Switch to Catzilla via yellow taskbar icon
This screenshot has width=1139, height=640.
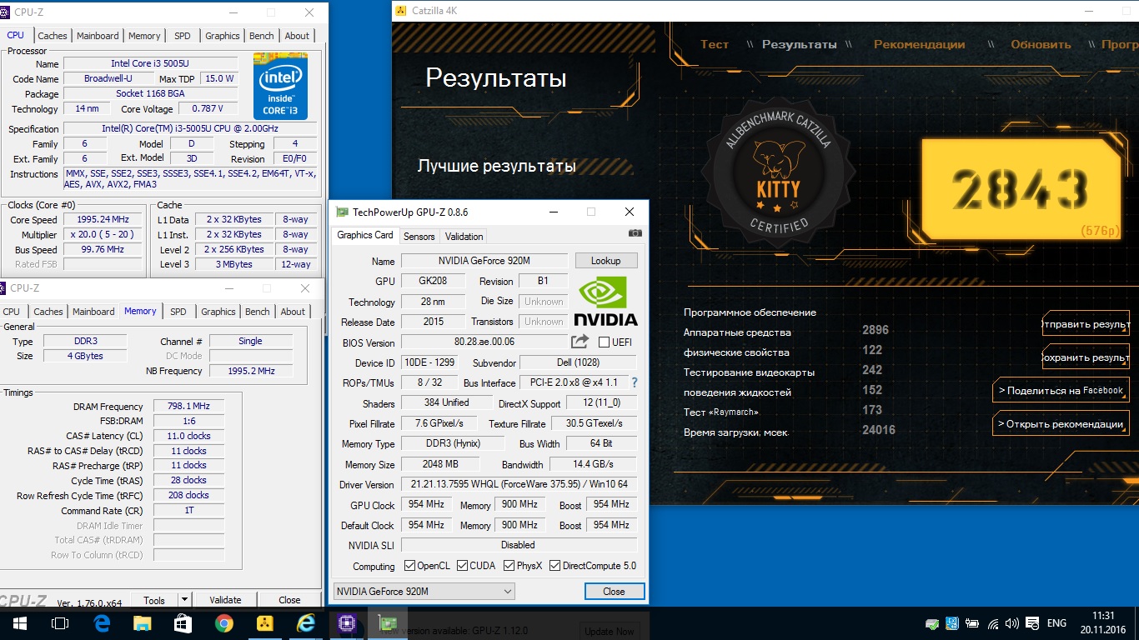tap(264, 623)
